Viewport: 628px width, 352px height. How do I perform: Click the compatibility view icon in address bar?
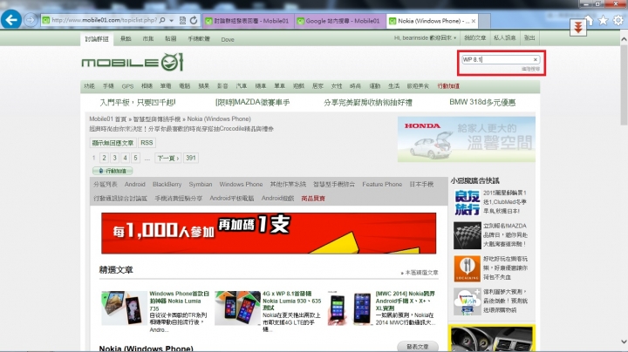point(182,20)
